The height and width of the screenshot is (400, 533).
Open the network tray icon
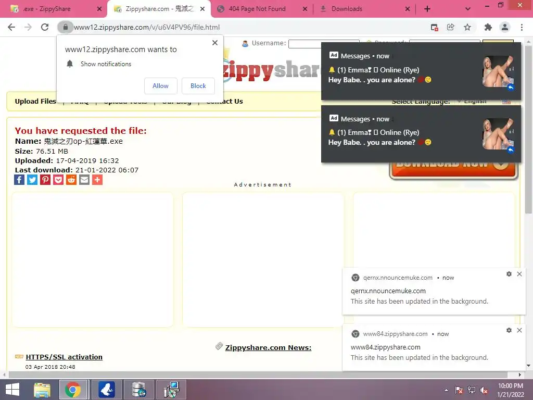click(472, 390)
